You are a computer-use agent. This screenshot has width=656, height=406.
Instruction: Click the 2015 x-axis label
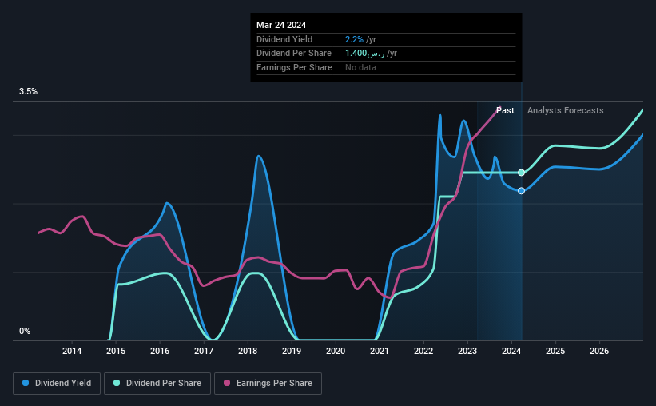(x=116, y=351)
